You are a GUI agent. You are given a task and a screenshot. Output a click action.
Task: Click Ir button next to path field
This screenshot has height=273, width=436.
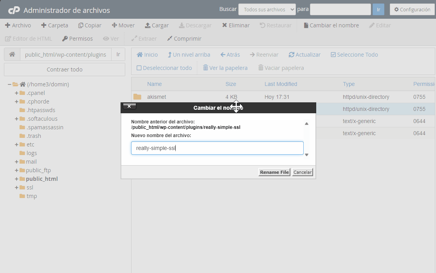tap(118, 54)
